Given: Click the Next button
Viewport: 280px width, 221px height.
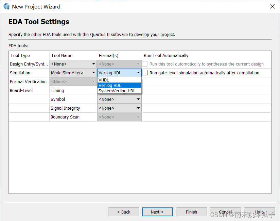Looking at the screenshot, I should [x=157, y=212].
